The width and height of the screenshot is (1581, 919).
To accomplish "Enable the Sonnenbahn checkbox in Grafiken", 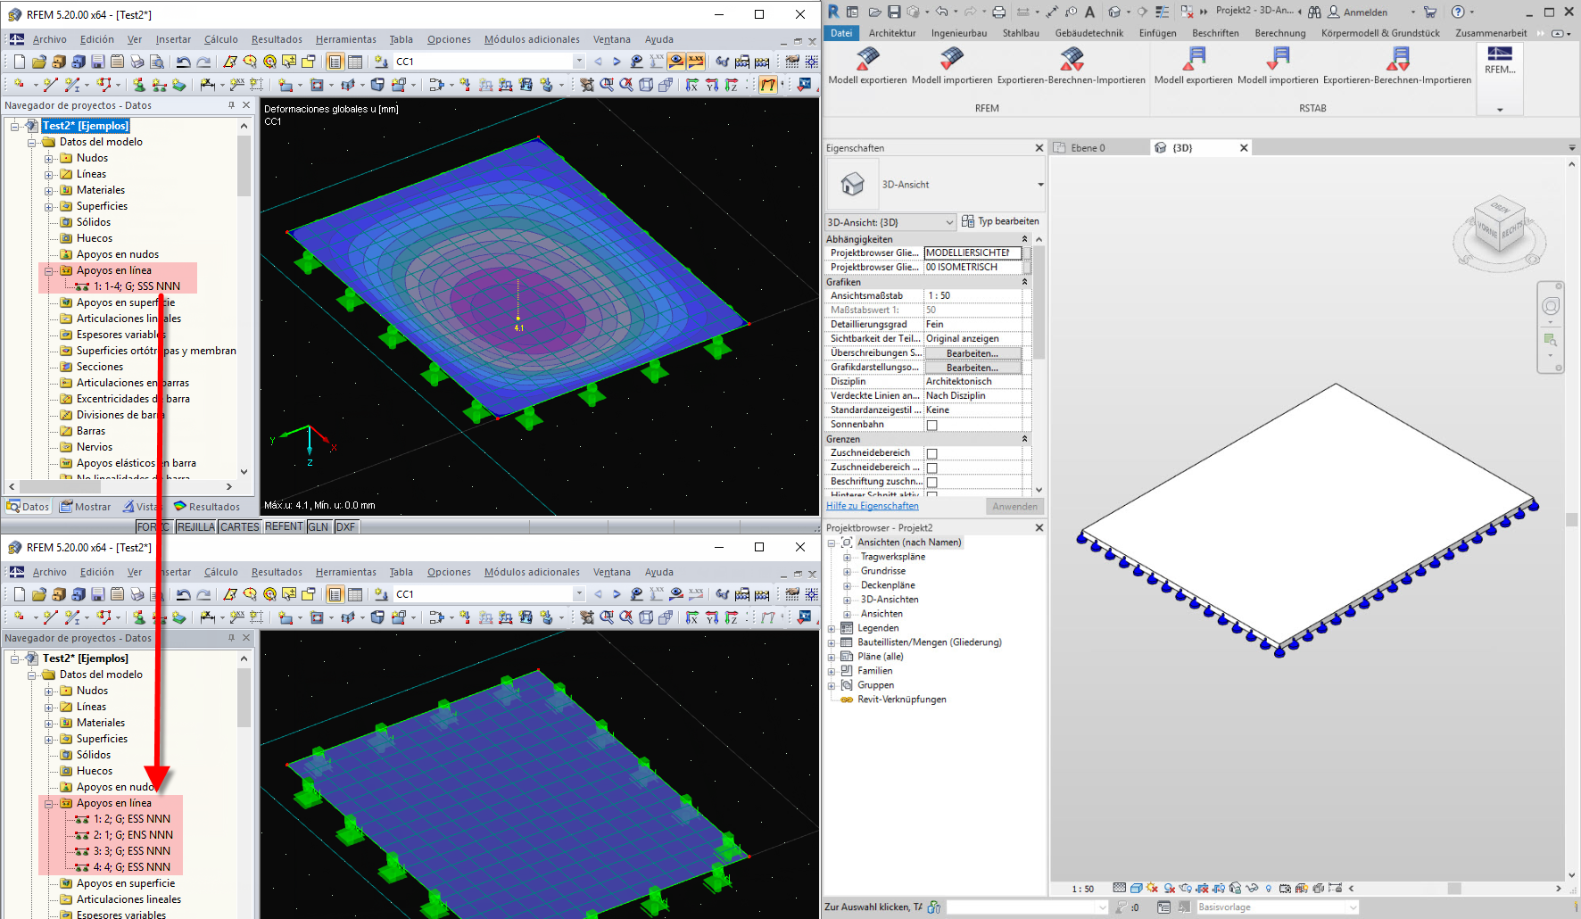I will coord(931,424).
